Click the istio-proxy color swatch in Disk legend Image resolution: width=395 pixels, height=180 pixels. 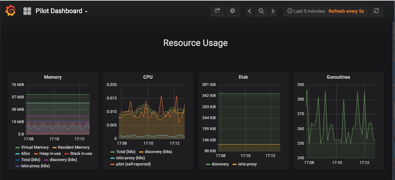click(234, 164)
